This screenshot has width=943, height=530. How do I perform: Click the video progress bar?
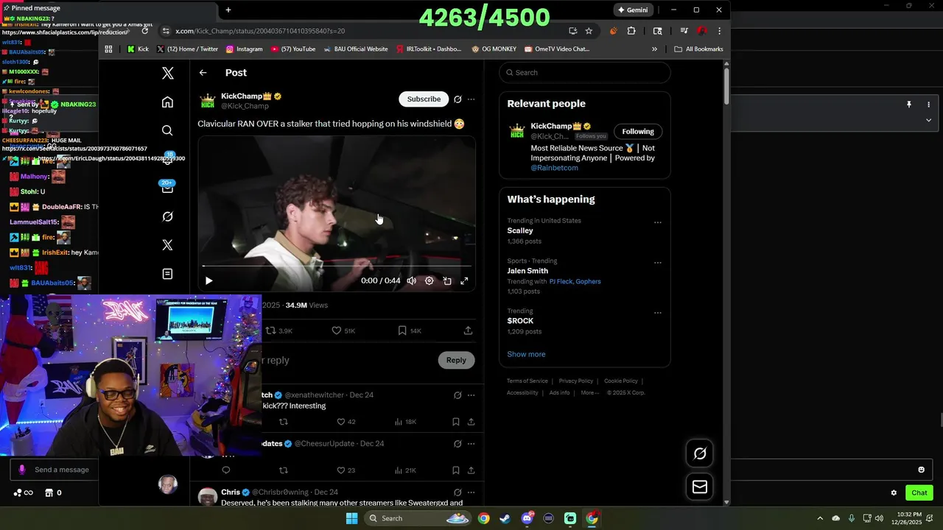(337, 266)
